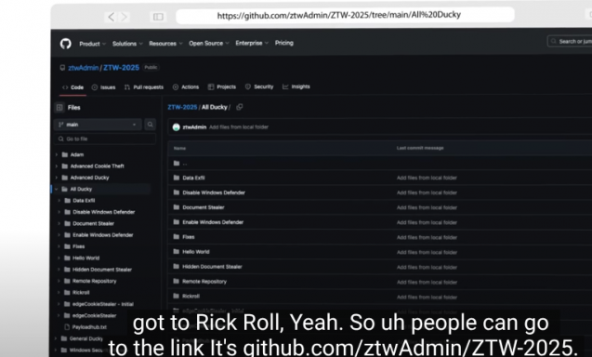Copy the path using copy icon
The height and width of the screenshot is (357, 592).
click(240, 107)
